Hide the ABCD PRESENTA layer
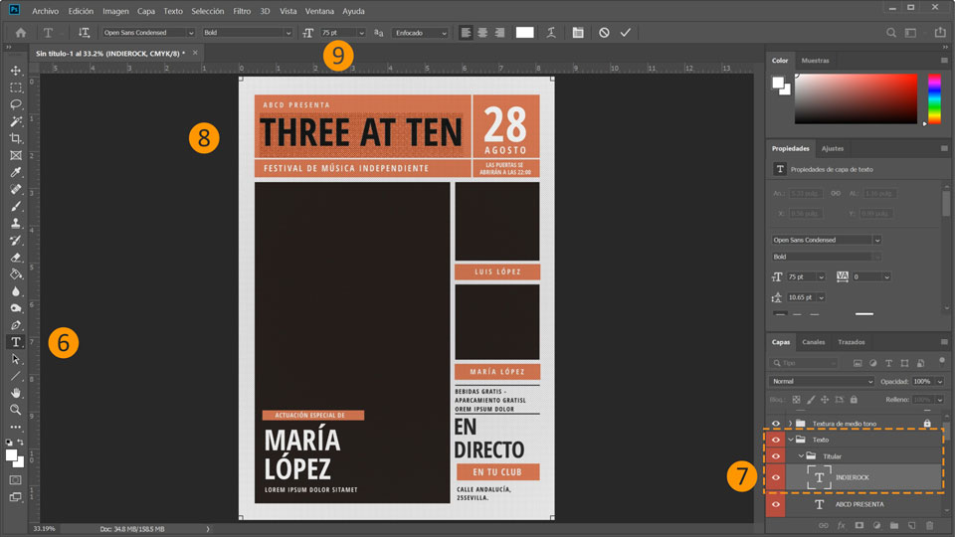 776,504
